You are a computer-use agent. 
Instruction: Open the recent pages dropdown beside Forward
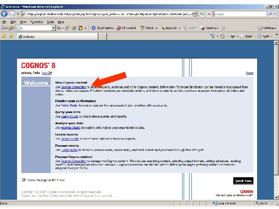pos(18,14)
